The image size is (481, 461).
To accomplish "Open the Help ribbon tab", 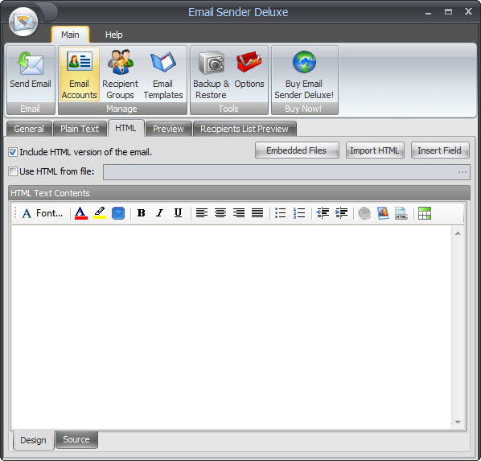I will click(x=113, y=35).
